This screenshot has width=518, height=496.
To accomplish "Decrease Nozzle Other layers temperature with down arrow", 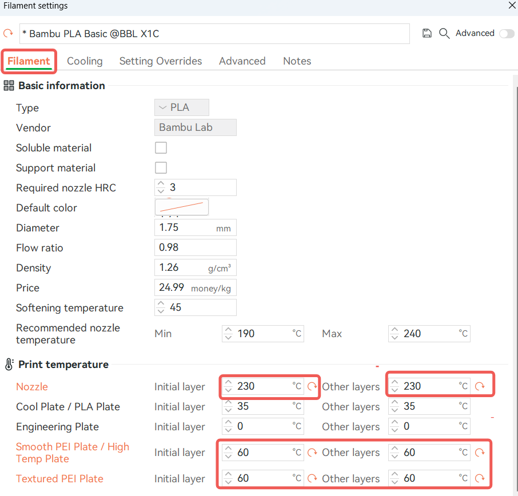I will pyautogui.click(x=395, y=390).
